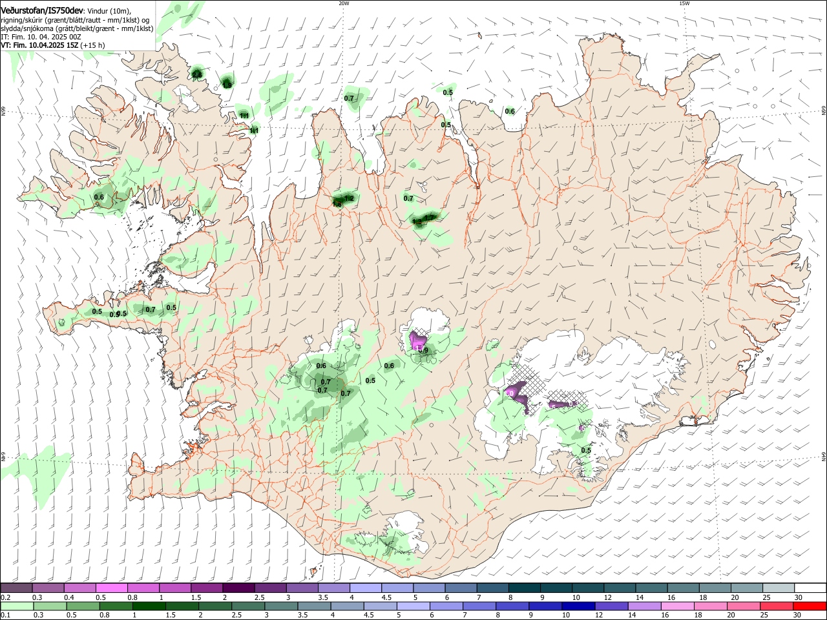Viewport: 827px width, 620px height.
Task: Click the 'rigning/skúrir' legend description line
Action: (x=75, y=20)
